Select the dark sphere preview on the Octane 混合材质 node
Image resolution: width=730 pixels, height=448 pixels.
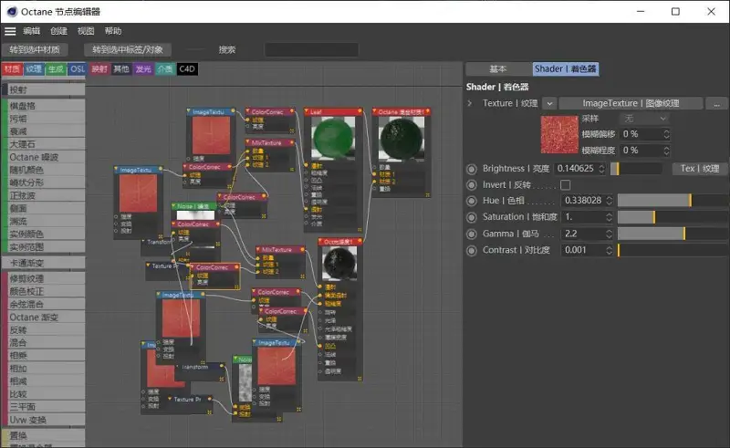(x=401, y=139)
